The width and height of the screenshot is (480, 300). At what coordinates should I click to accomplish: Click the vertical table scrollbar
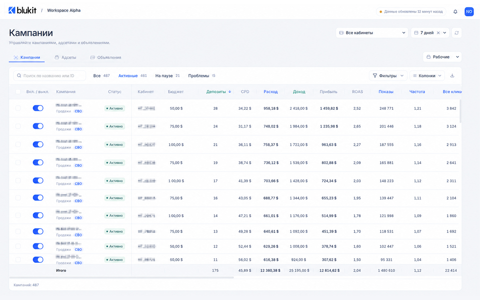[x=460, y=111]
